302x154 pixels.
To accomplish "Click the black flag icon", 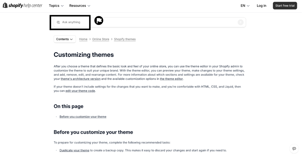I will pos(99,21).
